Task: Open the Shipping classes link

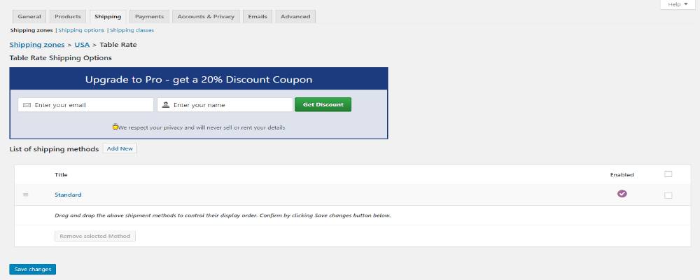Action: [132, 30]
